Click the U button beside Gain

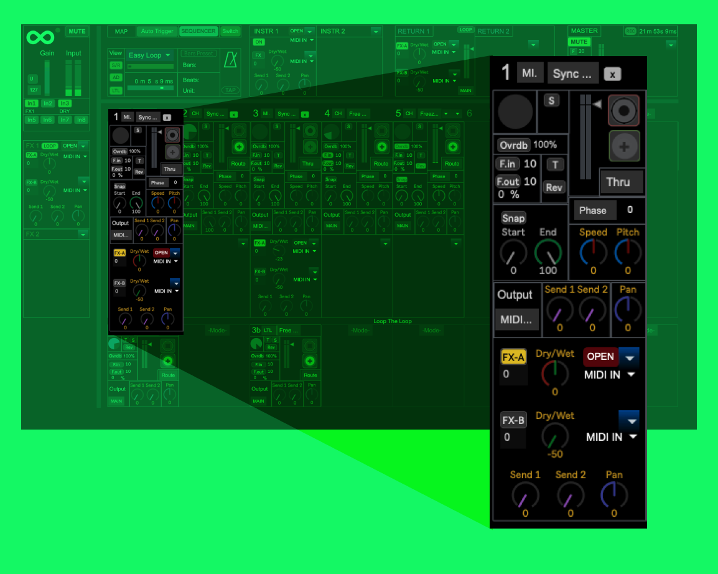pos(32,78)
